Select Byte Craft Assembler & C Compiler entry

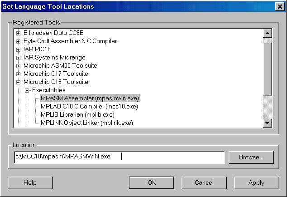[70, 41]
